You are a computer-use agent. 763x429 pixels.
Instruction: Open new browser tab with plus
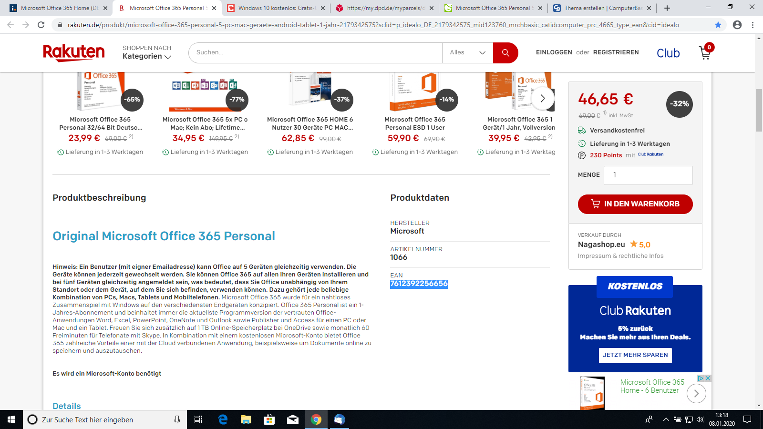click(x=667, y=8)
